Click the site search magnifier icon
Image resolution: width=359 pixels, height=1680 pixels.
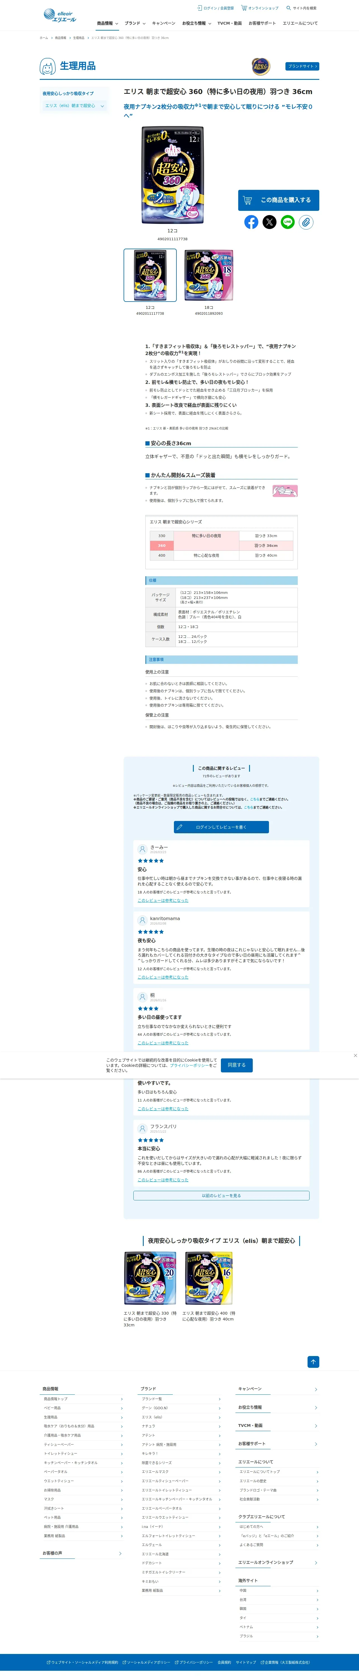[x=289, y=8]
